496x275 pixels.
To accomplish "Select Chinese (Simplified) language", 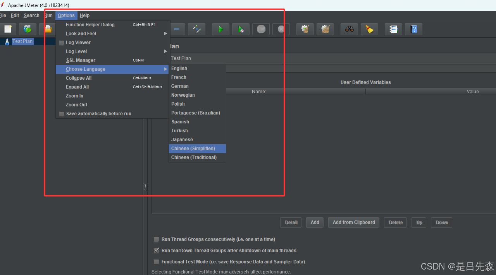I will coord(198,149).
